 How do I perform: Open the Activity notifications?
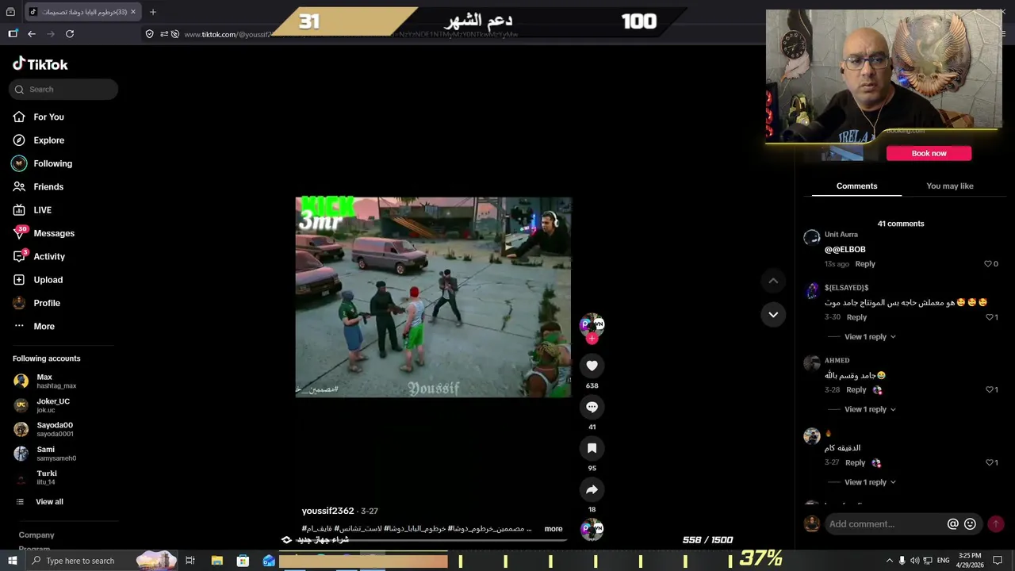(38, 256)
